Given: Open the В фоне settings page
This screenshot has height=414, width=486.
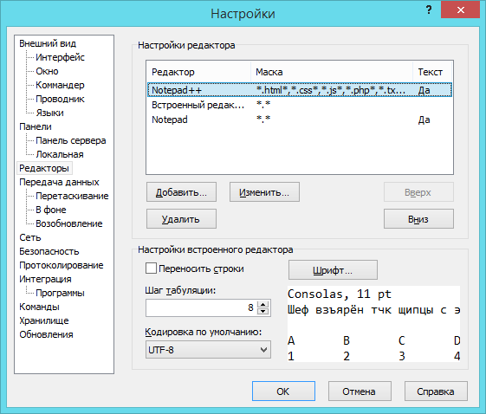Looking at the screenshot, I should [x=51, y=210].
